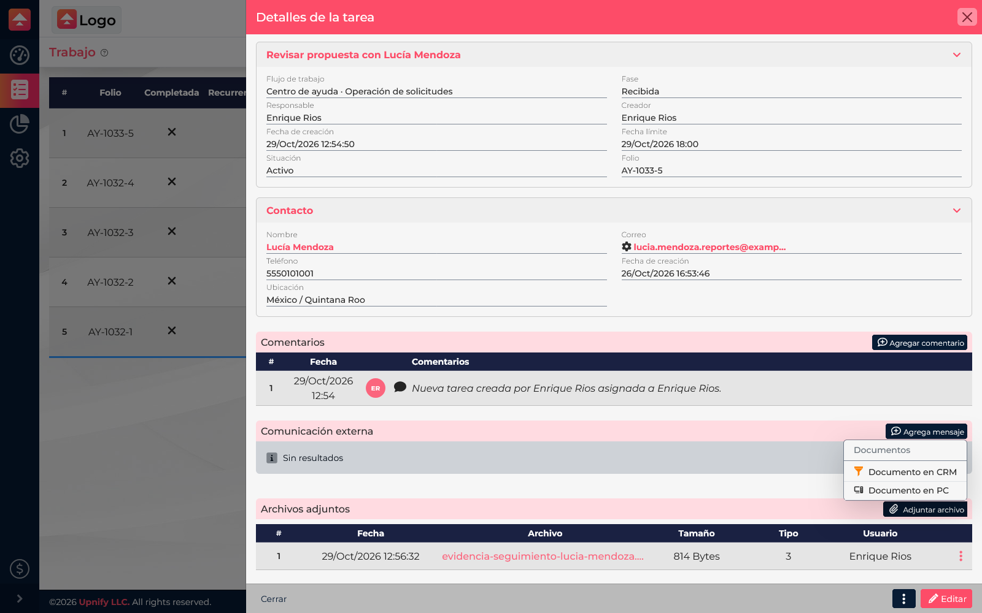The image size is (982, 613).
Task: Select the row with folio AY-1032-4
Action: pos(147,183)
